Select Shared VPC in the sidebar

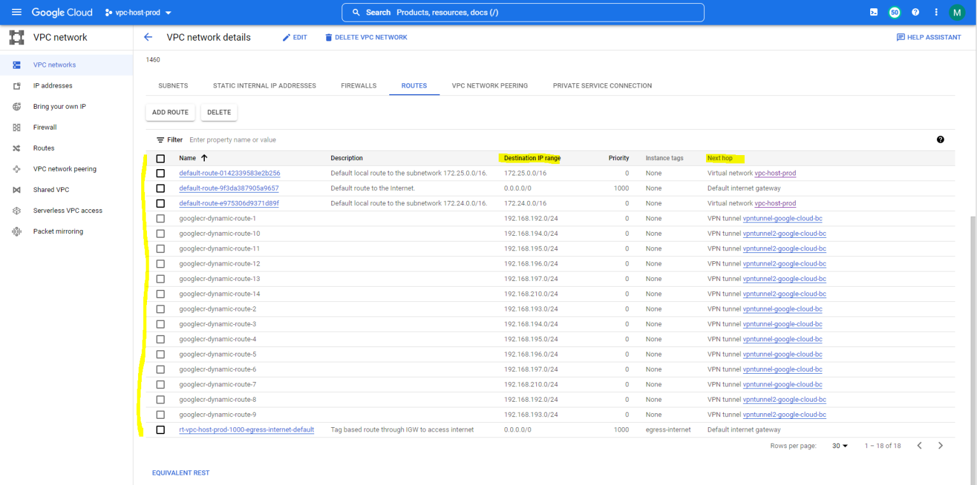52,189
